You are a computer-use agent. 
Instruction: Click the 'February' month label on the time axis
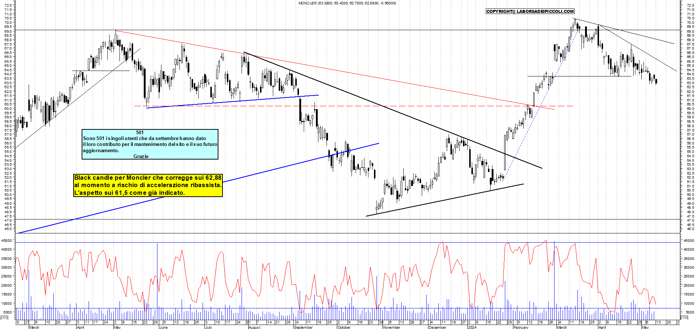(521, 327)
